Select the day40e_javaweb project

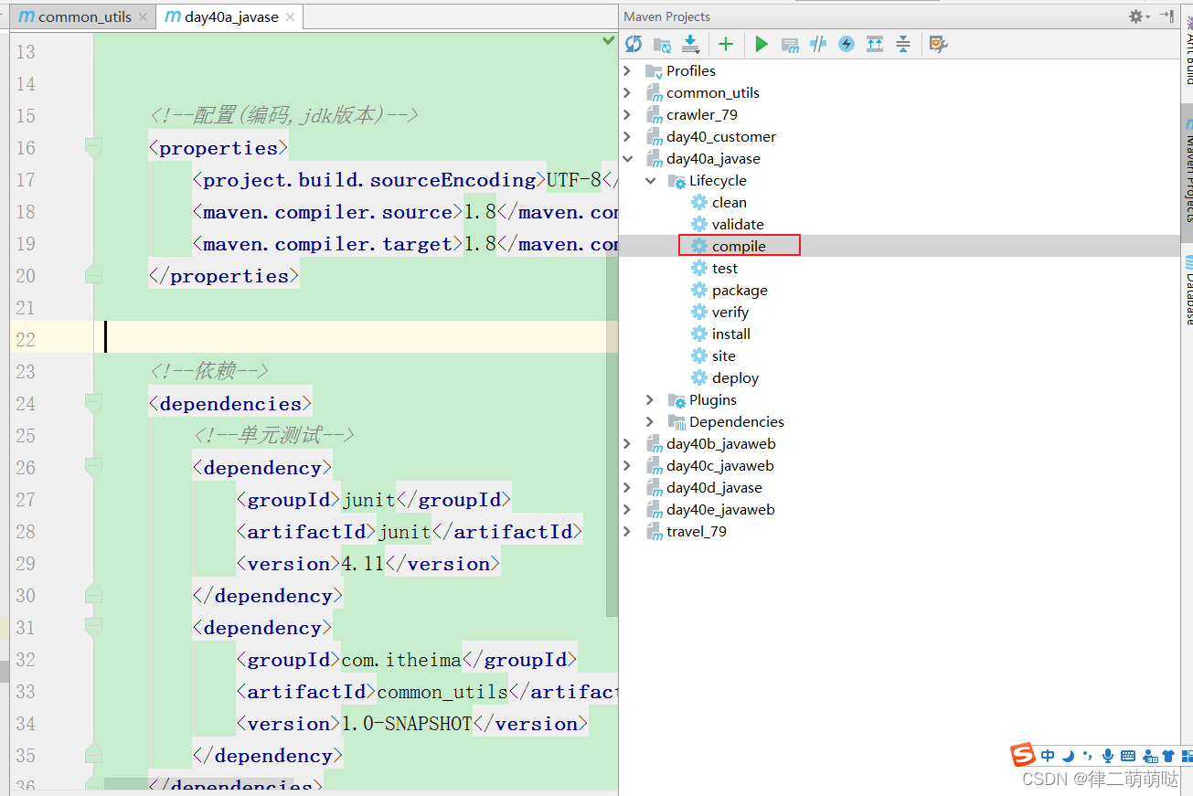720,509
